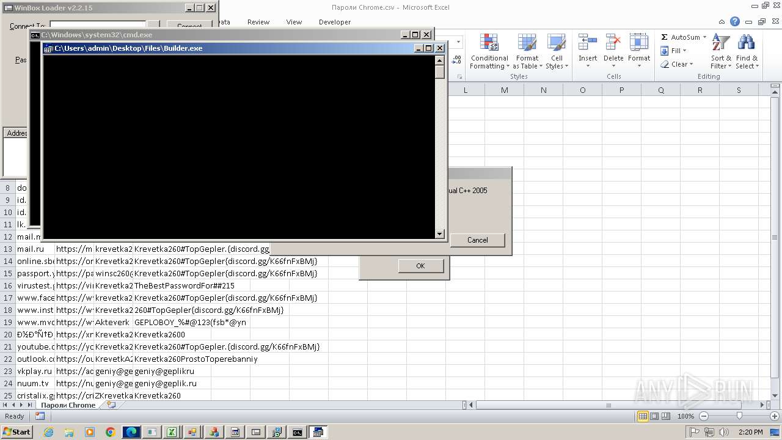Click the macro record icon in status bar

point(40,416)
